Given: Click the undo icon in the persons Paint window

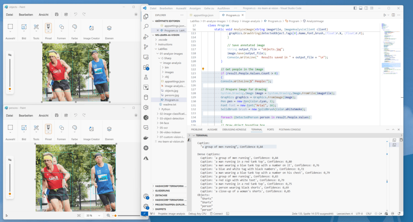Looking at the screenshot, I should 75,115.
